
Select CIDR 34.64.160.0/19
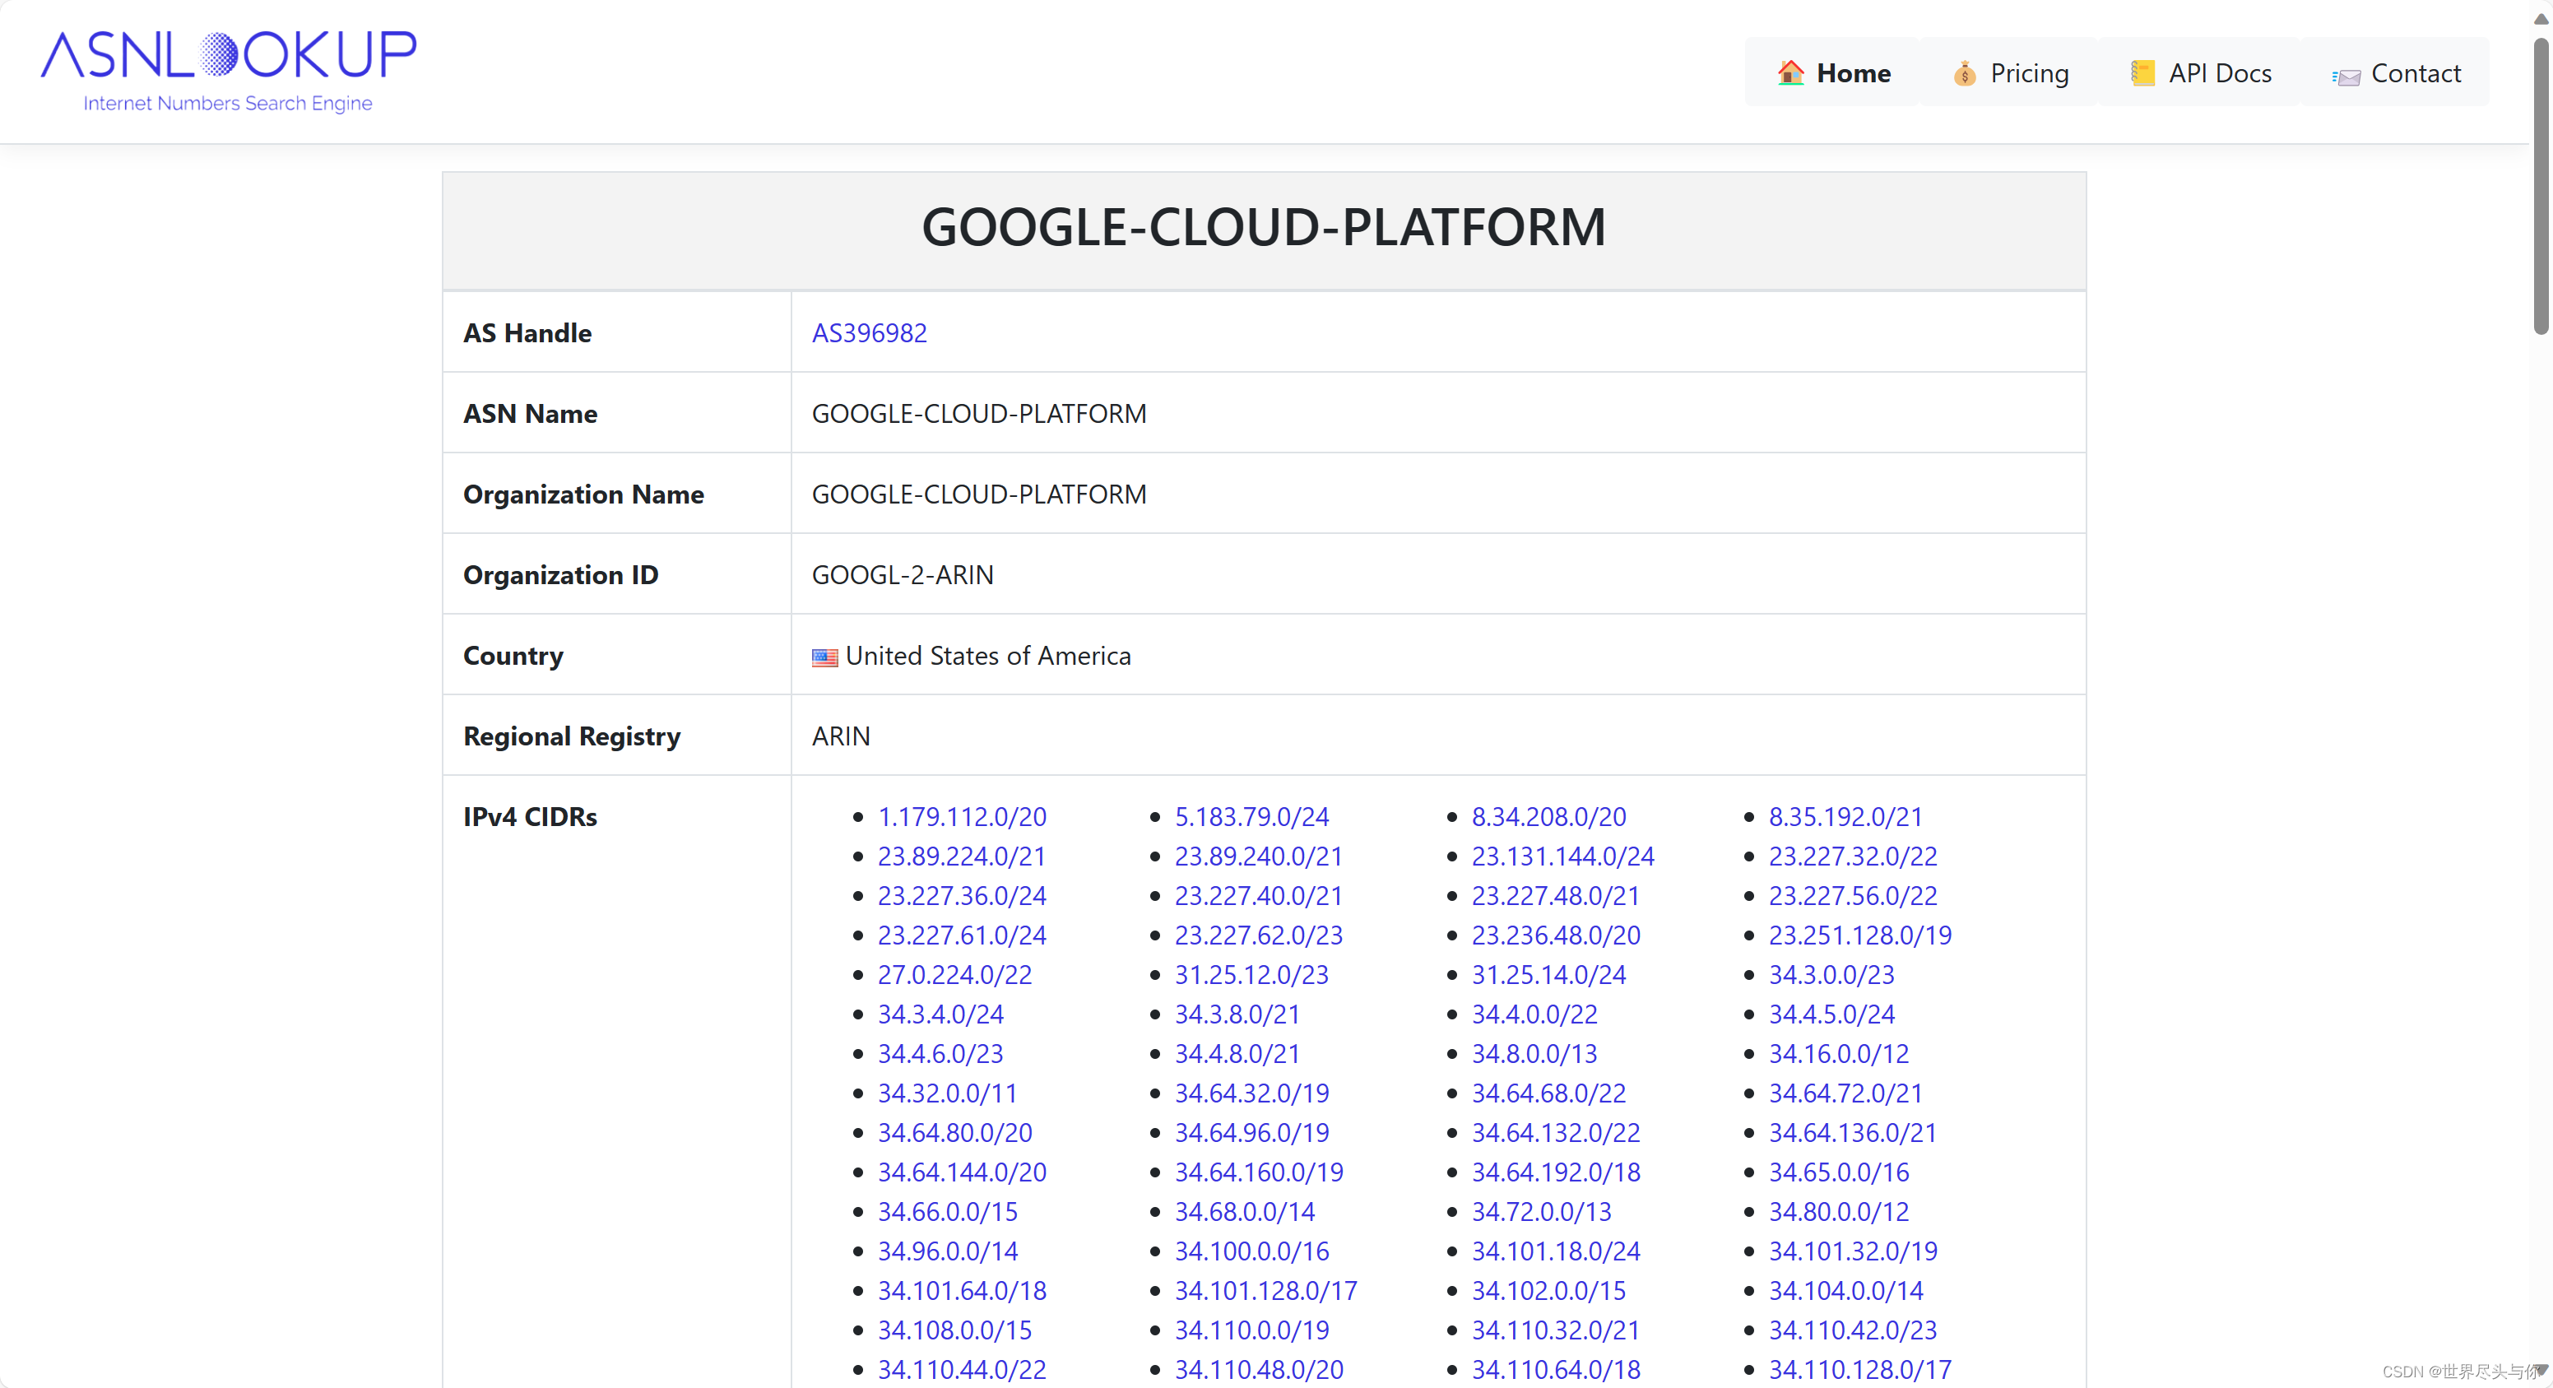(1259, 1173)
